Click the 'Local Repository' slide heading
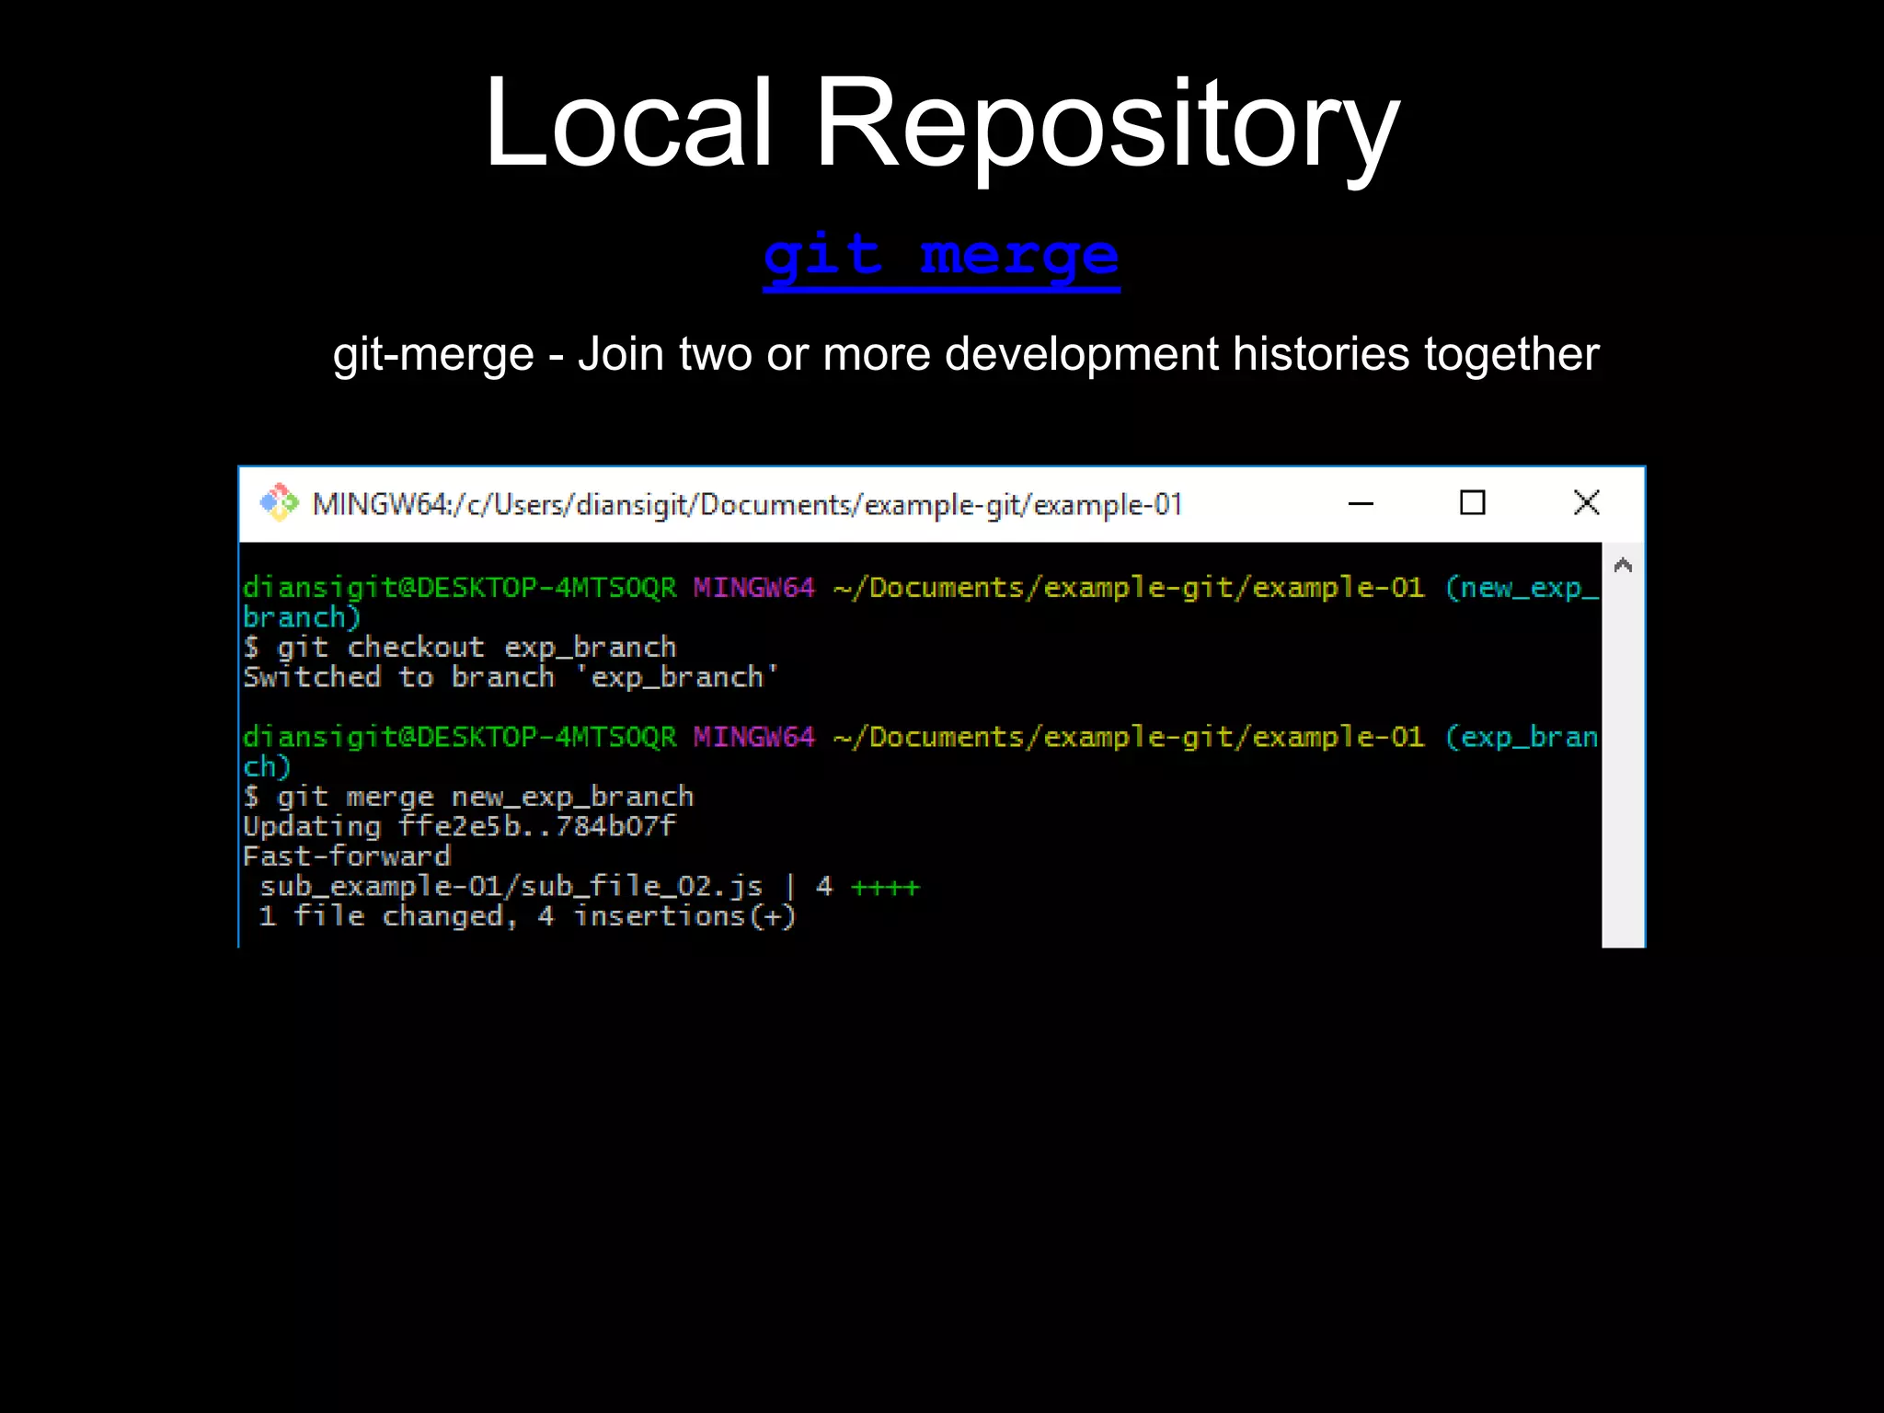The image size is (1884, 1413). [x=941, y=122]
